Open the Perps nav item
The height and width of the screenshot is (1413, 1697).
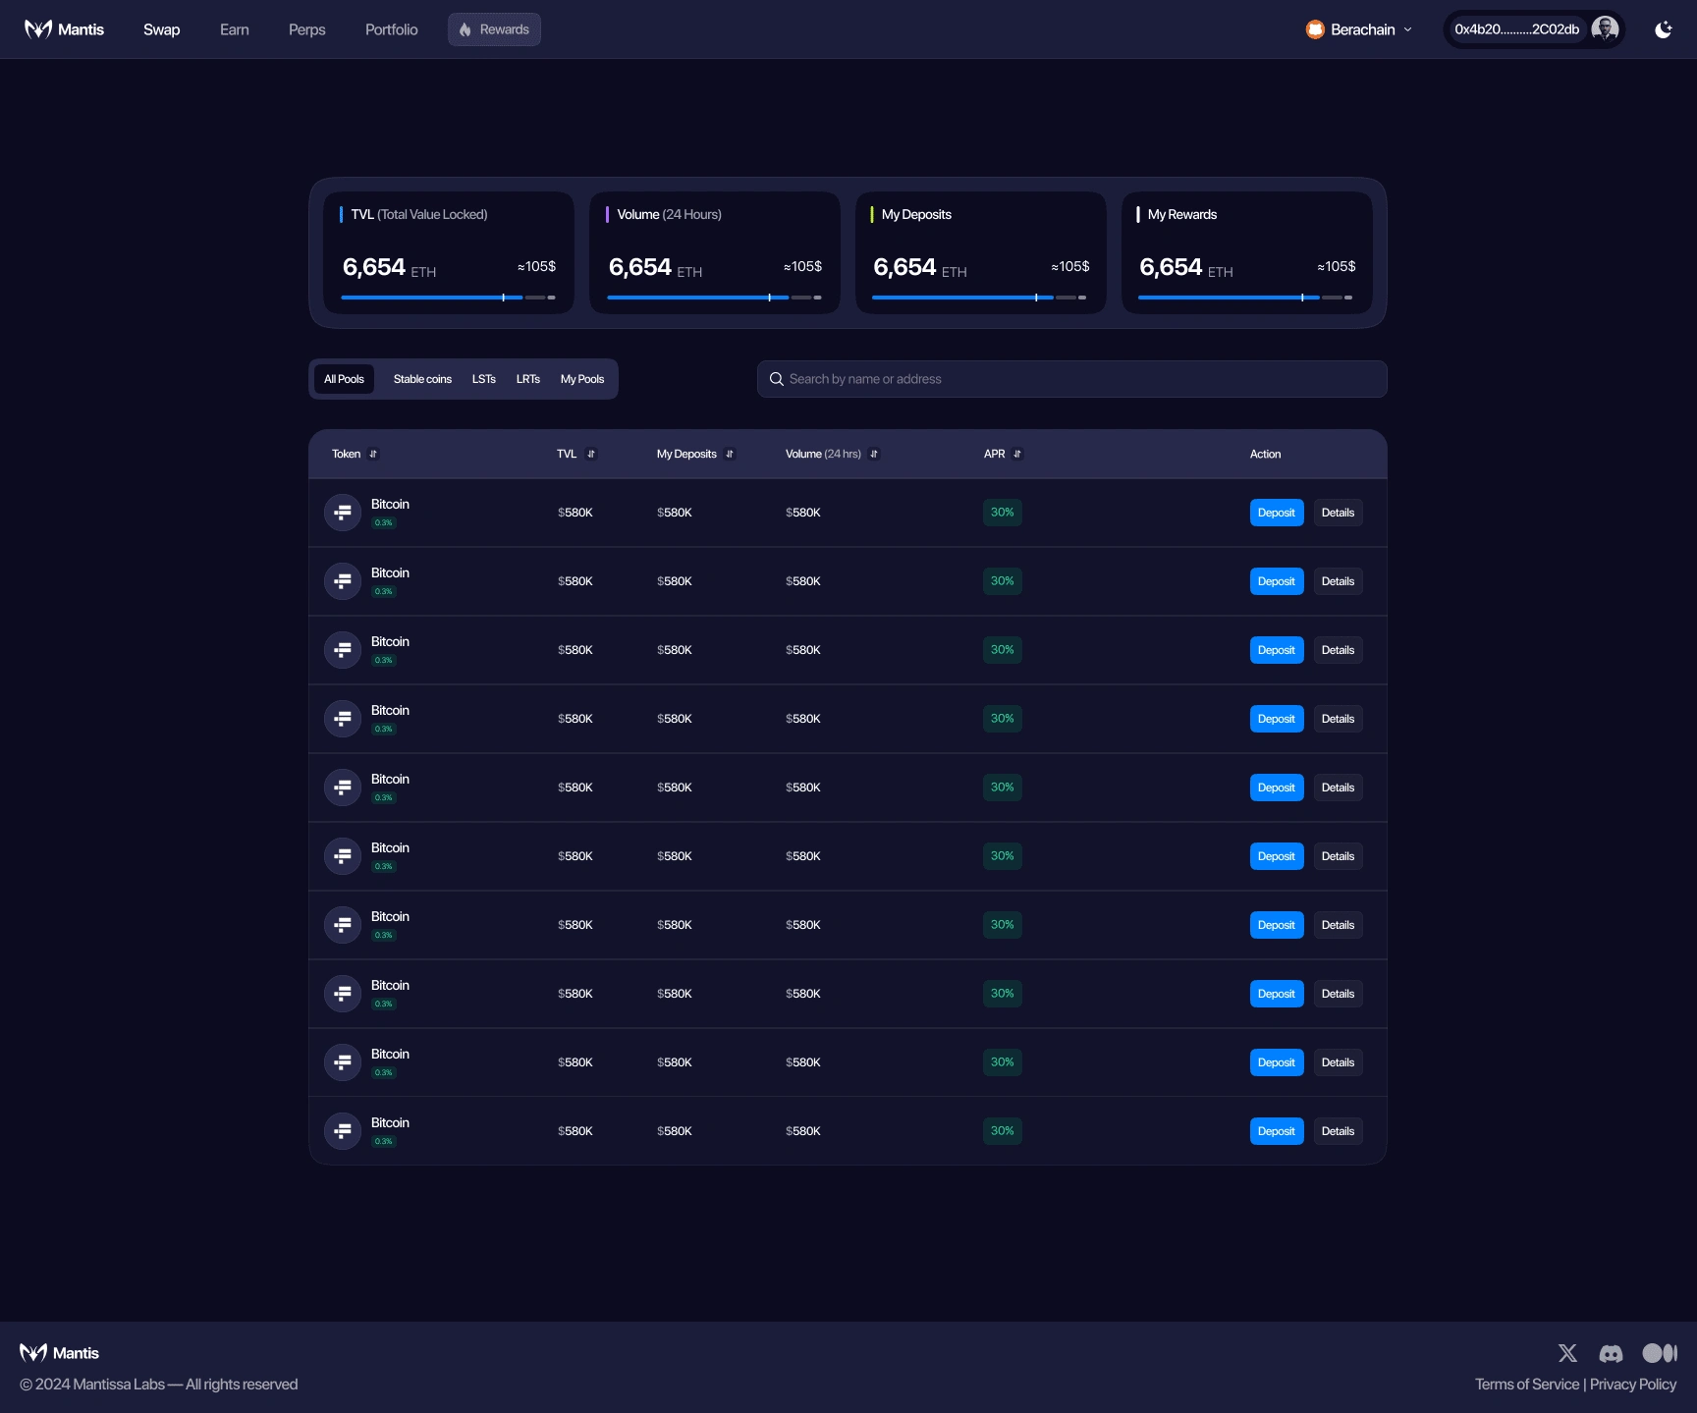point(306,29)
